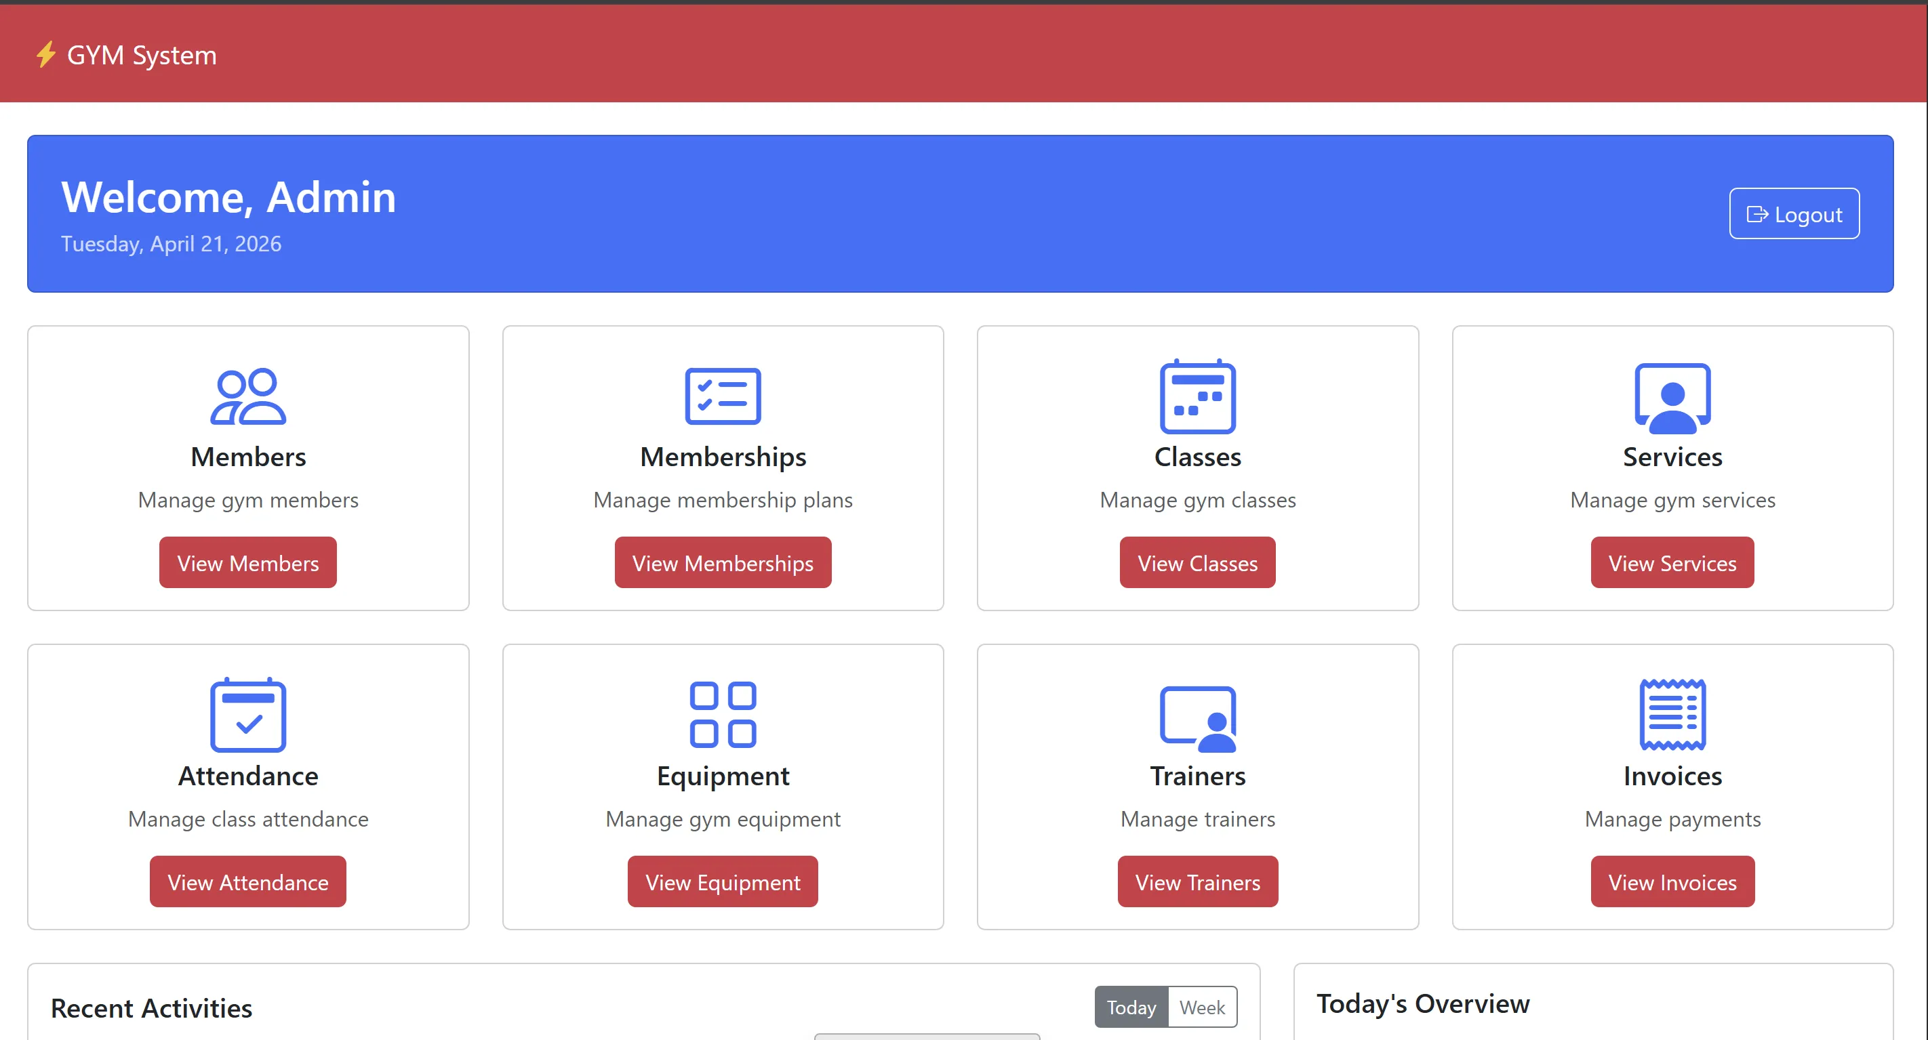Open View Attendance page
This screenshot has height=1040, width=1928.
[x=247, y=881]
